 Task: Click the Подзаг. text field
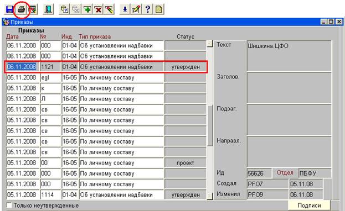coord(289,120)
